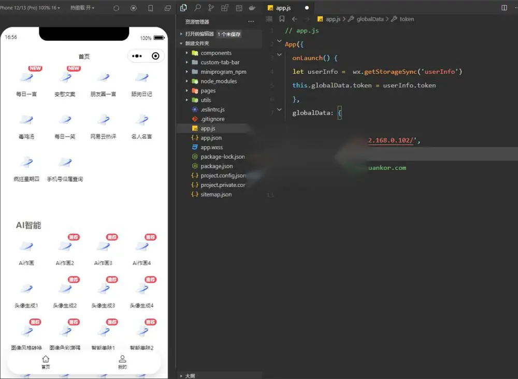The height and width of the screenshot is (379, 518).
Task: Toggle the phone device view icon
Action: tap(151, 8)
